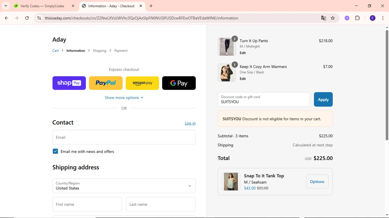Click the $225.00 total amount
The image size is (389, 218).
pyautogui.click(x=323, y=158)
